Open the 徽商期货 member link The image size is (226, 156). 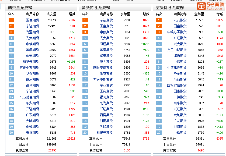(x=32, y=85)
